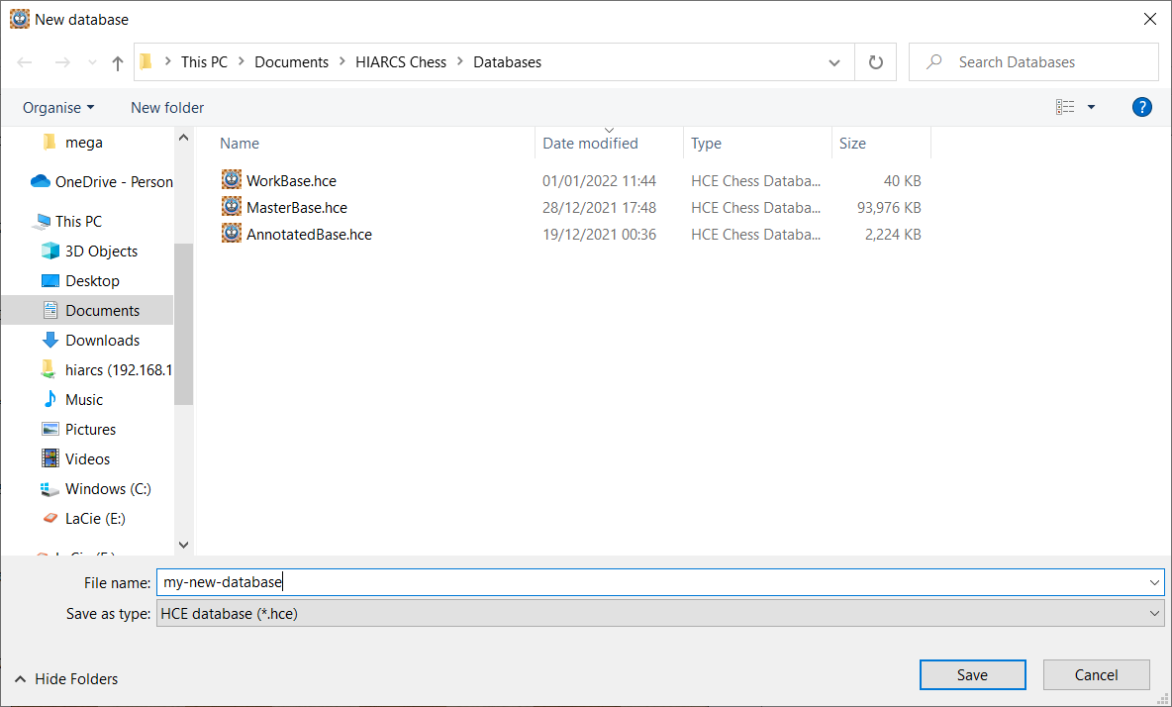Click the Save button
Image resolution: width=1172 pixels, height=707 pixels.
click(971, 674)
